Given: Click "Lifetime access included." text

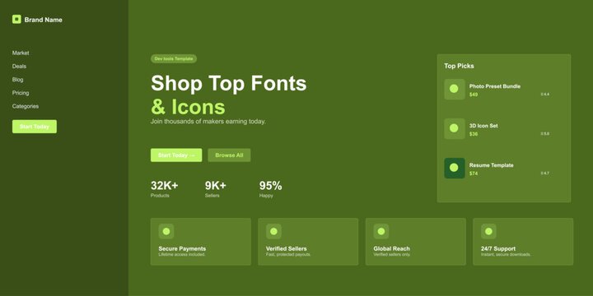Looking at the screenshot, I should 182,254.
